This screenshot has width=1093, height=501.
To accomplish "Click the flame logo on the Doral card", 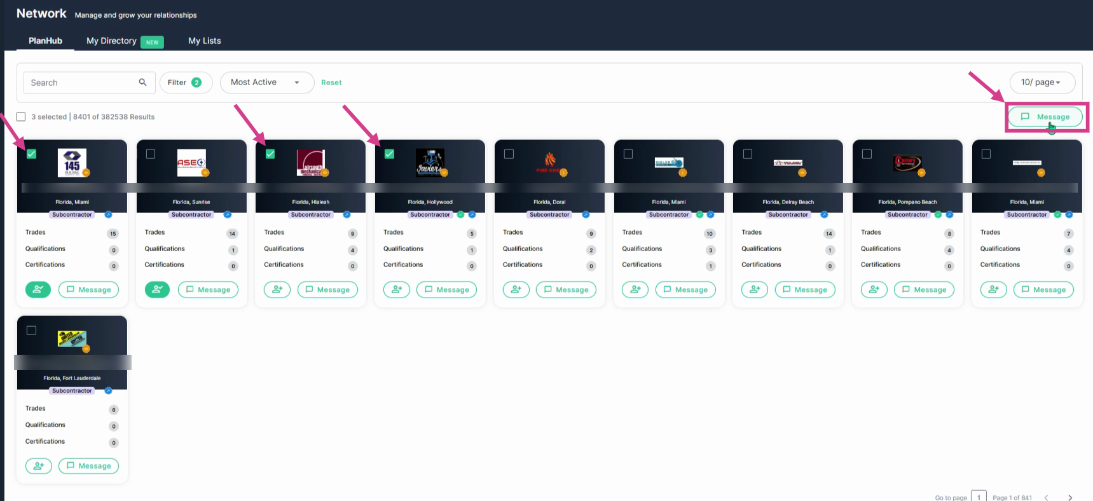I will [550, 161].
